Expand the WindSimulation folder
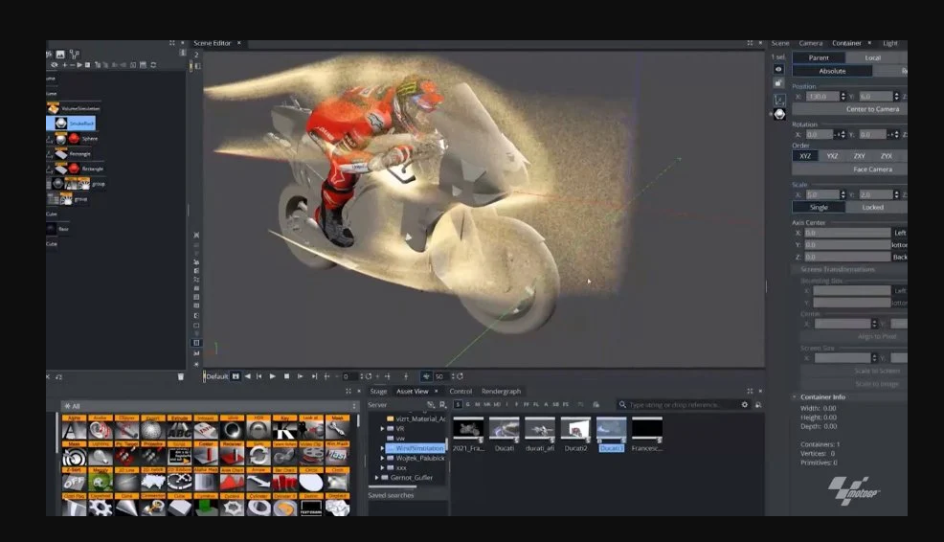Image resolution: width=944 pixels, height=542 pixels. pos(382,448)
